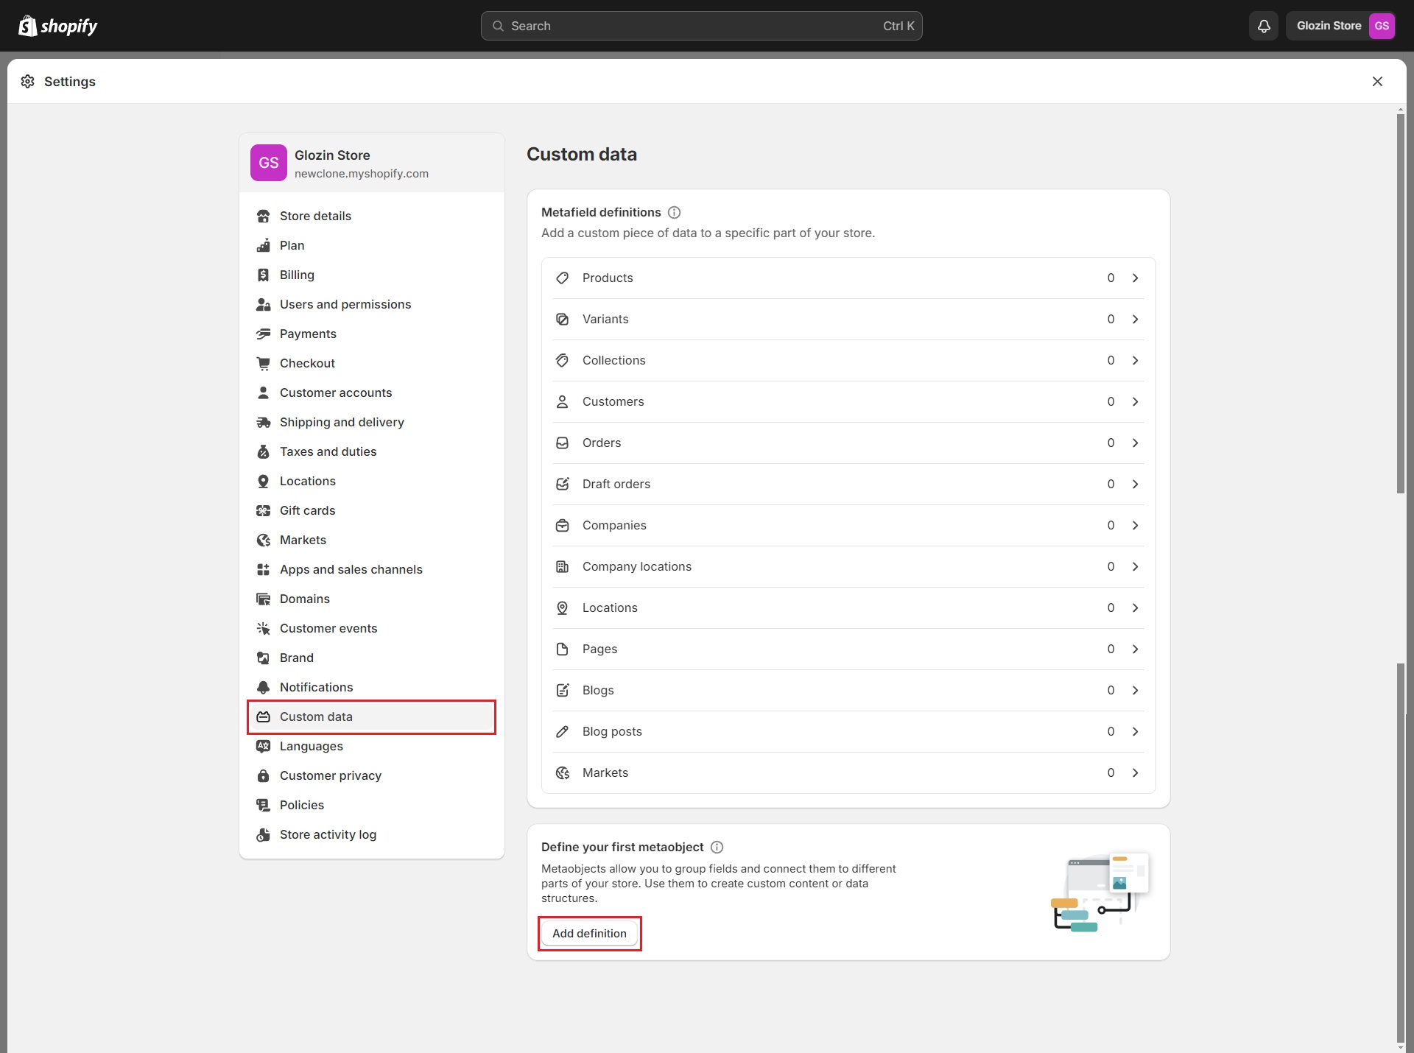Open Users and permissions settings
The width and height of the screenshot is (1414, 1053).
click(345, 304)
